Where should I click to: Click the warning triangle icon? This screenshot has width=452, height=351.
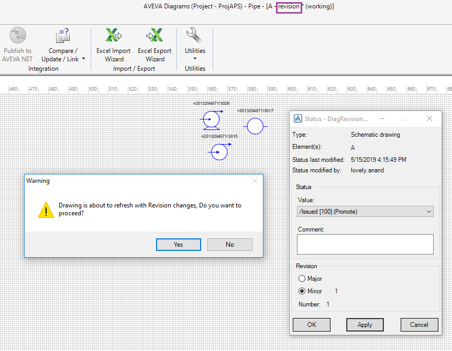46,210
